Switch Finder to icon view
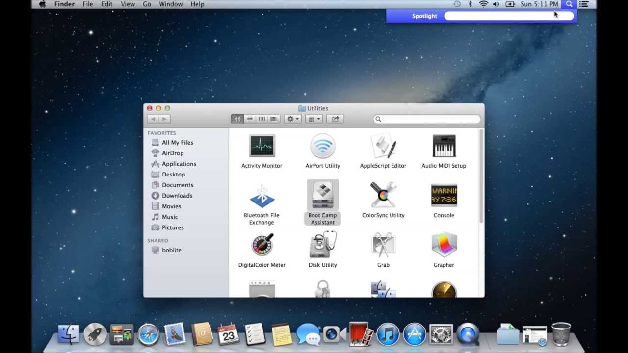The width and height of the screenshot is (628, 353). click(x=237, y=119)
